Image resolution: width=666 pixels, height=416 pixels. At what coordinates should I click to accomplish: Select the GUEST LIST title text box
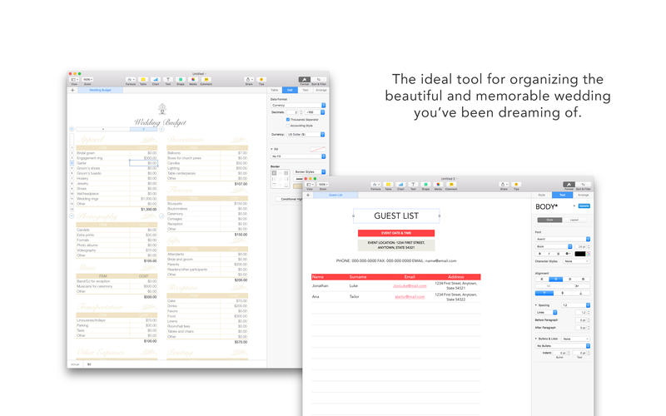[396, 215]
